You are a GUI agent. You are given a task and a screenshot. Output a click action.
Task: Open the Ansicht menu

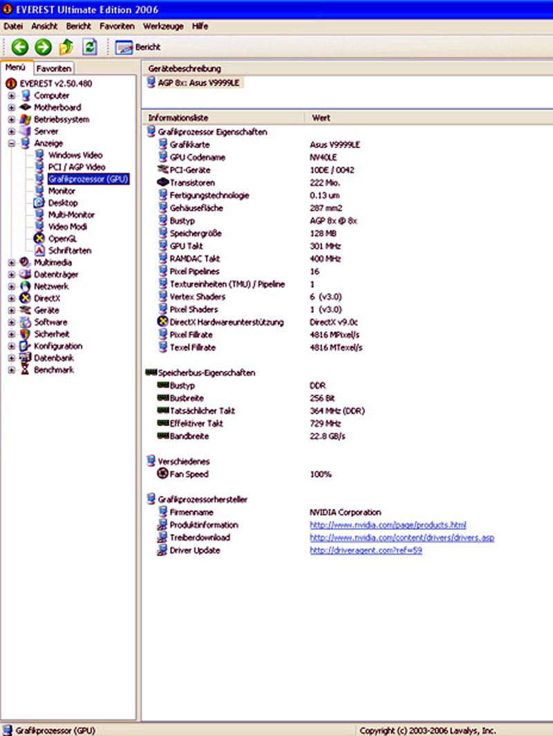point(44,26)
